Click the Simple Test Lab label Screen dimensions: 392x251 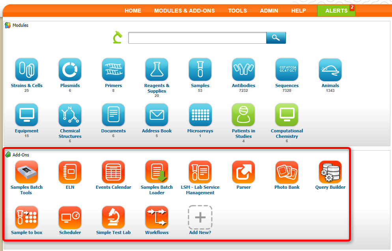[113, 232]
